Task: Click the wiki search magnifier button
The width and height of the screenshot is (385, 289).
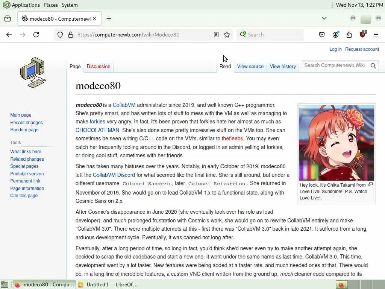Action: point(373,65)
